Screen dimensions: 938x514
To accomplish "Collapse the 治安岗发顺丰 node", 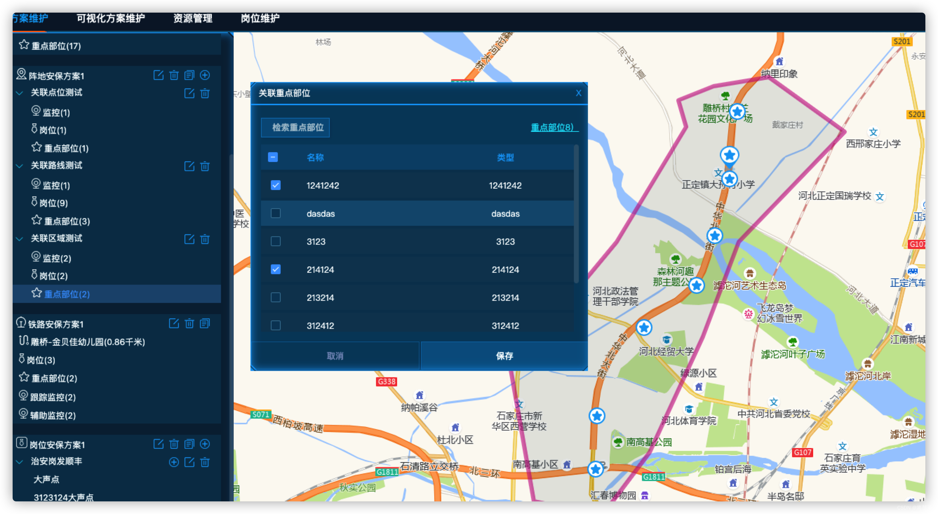I will click(x=20, y=462).
